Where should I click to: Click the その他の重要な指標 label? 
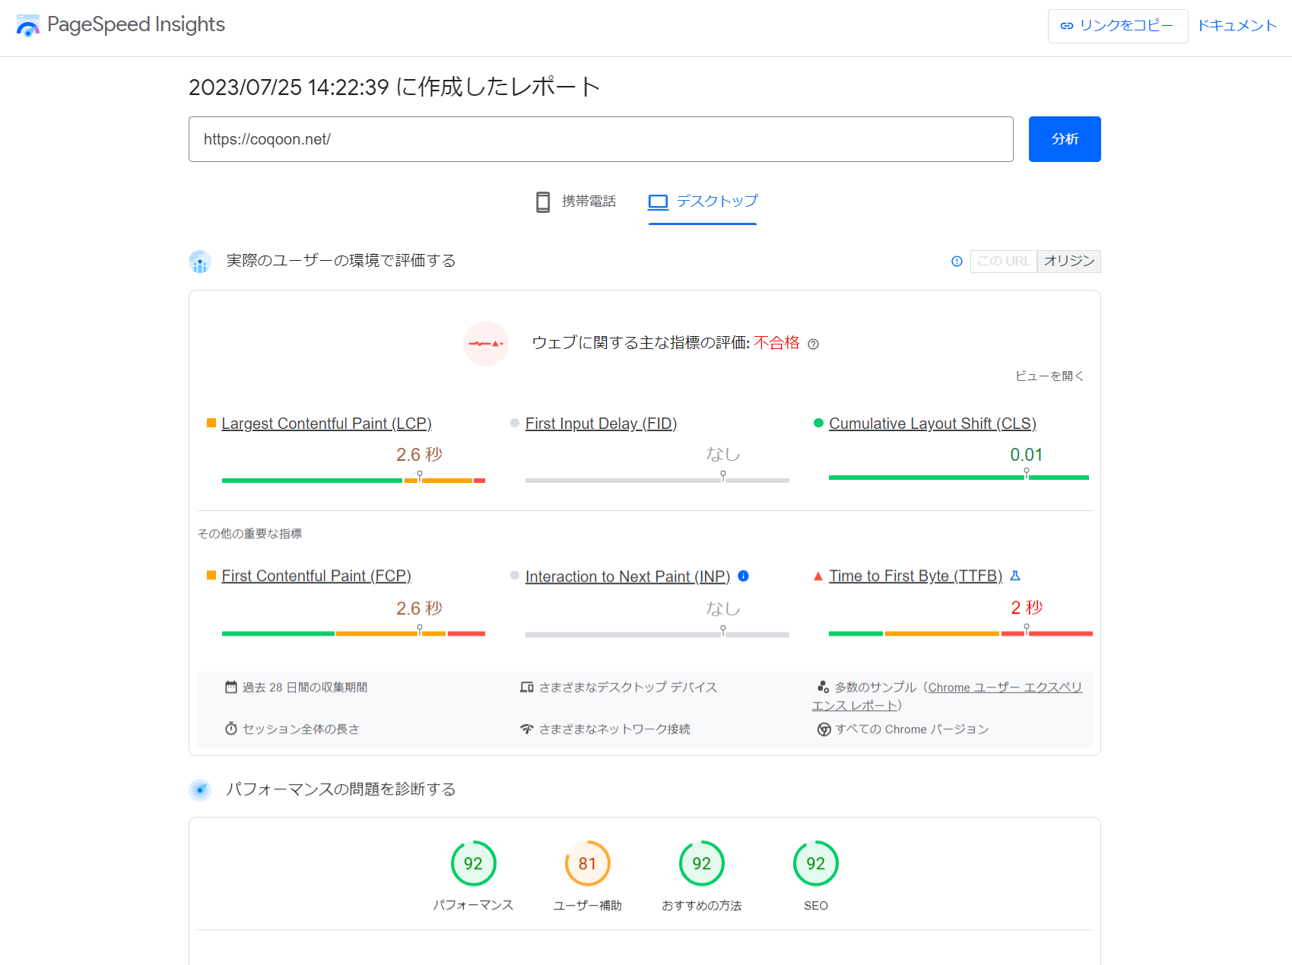pyautogui.click(x=249, y=534)
